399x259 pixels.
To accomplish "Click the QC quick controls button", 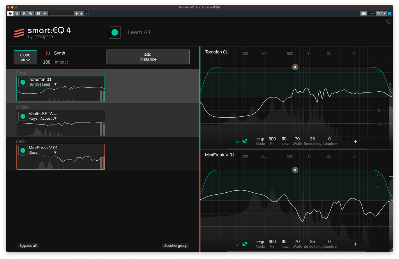I will coord(379,14).
